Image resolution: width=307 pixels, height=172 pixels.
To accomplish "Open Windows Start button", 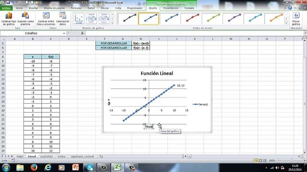I will [6, 168].
